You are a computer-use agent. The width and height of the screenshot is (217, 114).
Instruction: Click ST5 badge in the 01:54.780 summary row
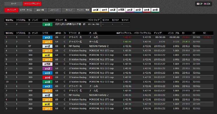coord(47,25)
